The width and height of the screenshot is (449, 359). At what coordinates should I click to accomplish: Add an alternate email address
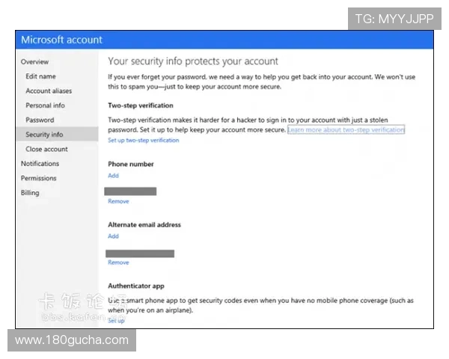pos(113,236)
